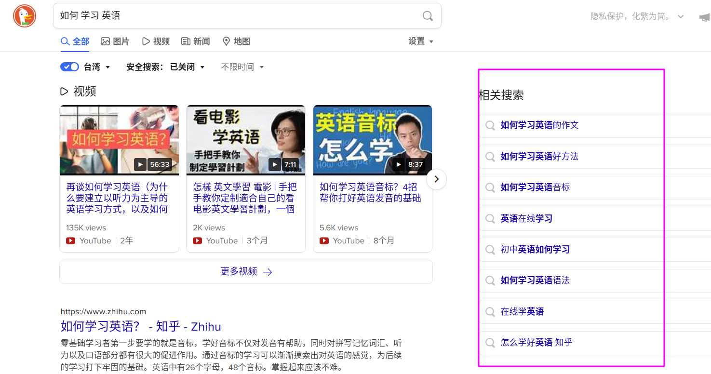Viewport: 711px width, 374px height.
Task: Click YouTube icon under the 5.6K views video
Action: [324, 240]
